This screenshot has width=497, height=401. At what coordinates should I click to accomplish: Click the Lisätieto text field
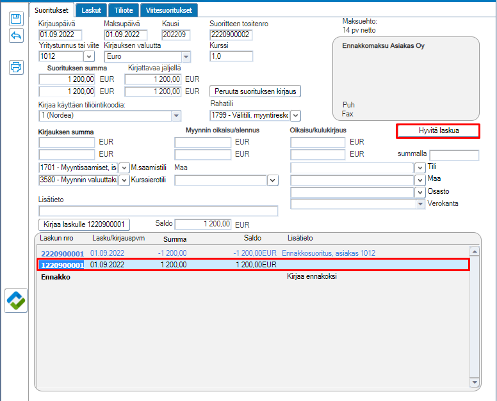coord(158,211)
